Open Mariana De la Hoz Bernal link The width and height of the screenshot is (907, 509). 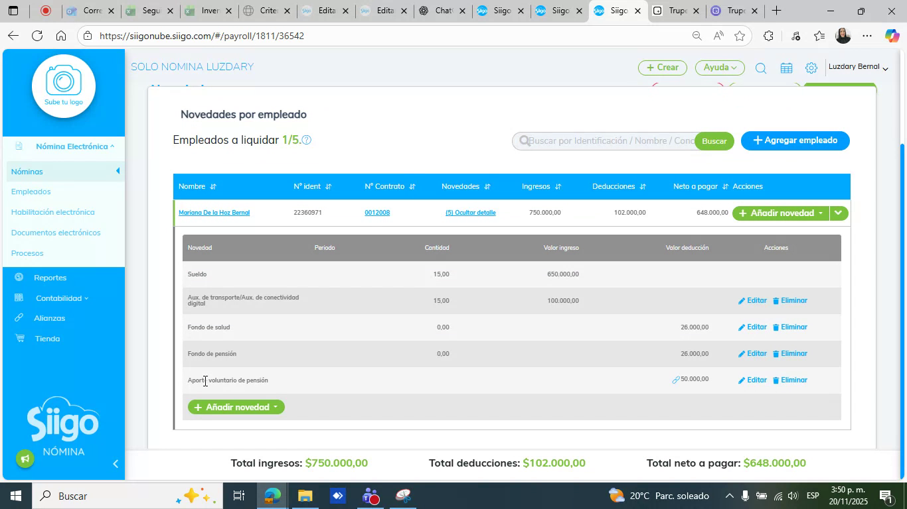pos(214,213)
